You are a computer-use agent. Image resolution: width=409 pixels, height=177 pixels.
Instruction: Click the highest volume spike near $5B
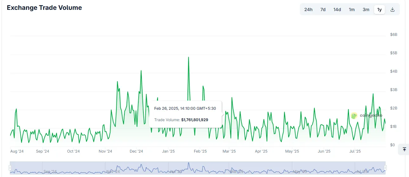click(x=188, y=58)
